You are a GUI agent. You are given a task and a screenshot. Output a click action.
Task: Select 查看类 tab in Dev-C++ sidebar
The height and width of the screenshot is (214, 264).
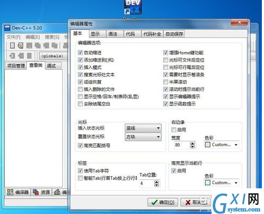(x=36, y=65)
